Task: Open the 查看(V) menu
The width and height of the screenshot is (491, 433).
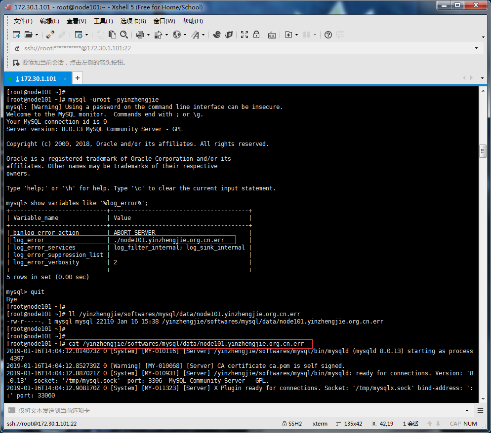Action: [x=77, y=21]
